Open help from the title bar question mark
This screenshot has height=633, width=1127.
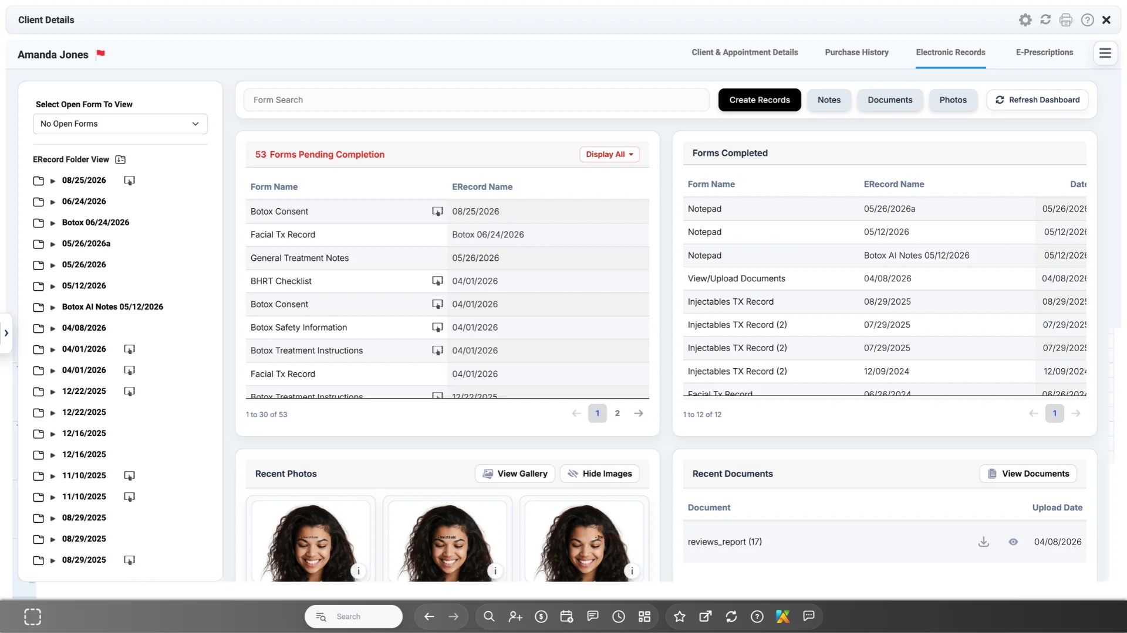[x=1087, y=20]
